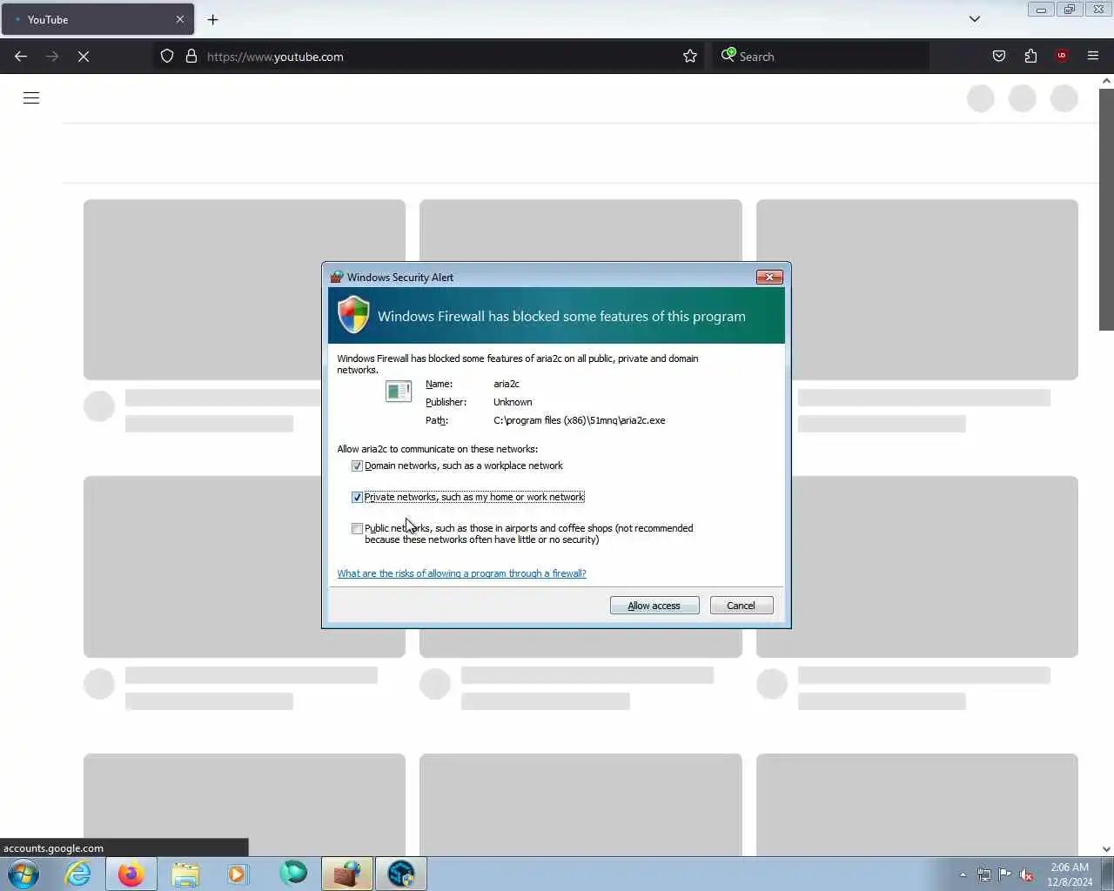Click Firefox icon in taskbar
1114x891 pixels.
click(x=131, y=874)
